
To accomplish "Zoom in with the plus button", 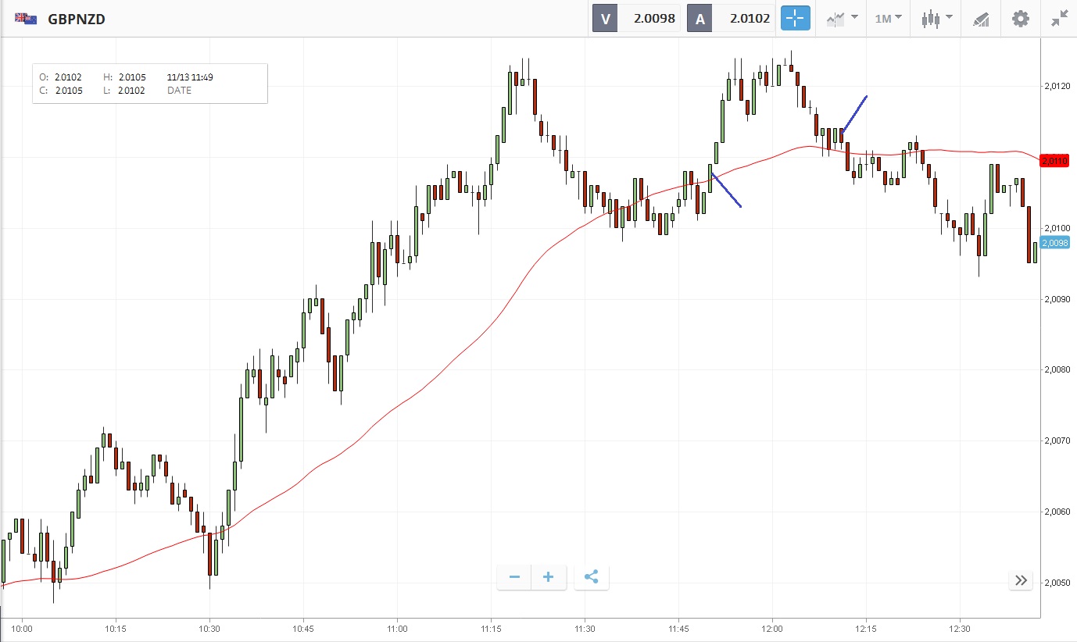I will click(x=549, y=577).
